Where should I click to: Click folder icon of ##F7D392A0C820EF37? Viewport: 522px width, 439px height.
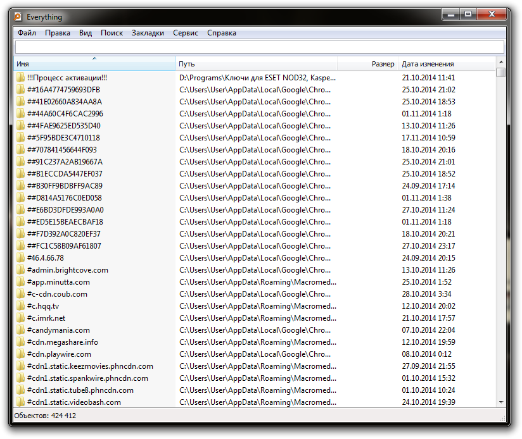[21, 234]
